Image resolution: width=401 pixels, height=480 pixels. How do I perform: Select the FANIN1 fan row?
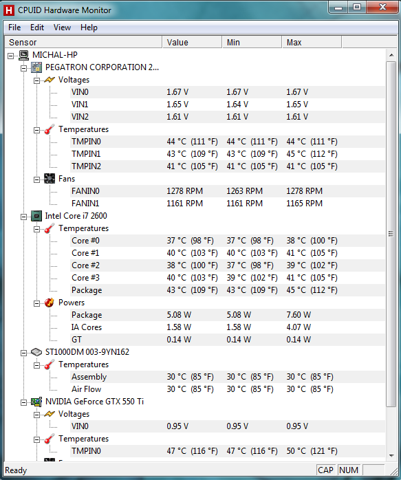click(228, 204)
